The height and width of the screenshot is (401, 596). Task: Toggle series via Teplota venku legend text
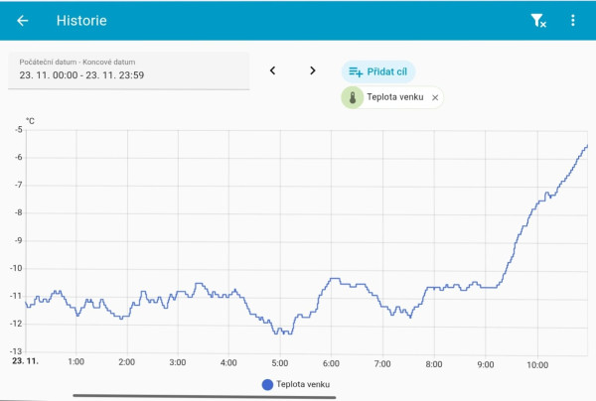tap(303, 385)
